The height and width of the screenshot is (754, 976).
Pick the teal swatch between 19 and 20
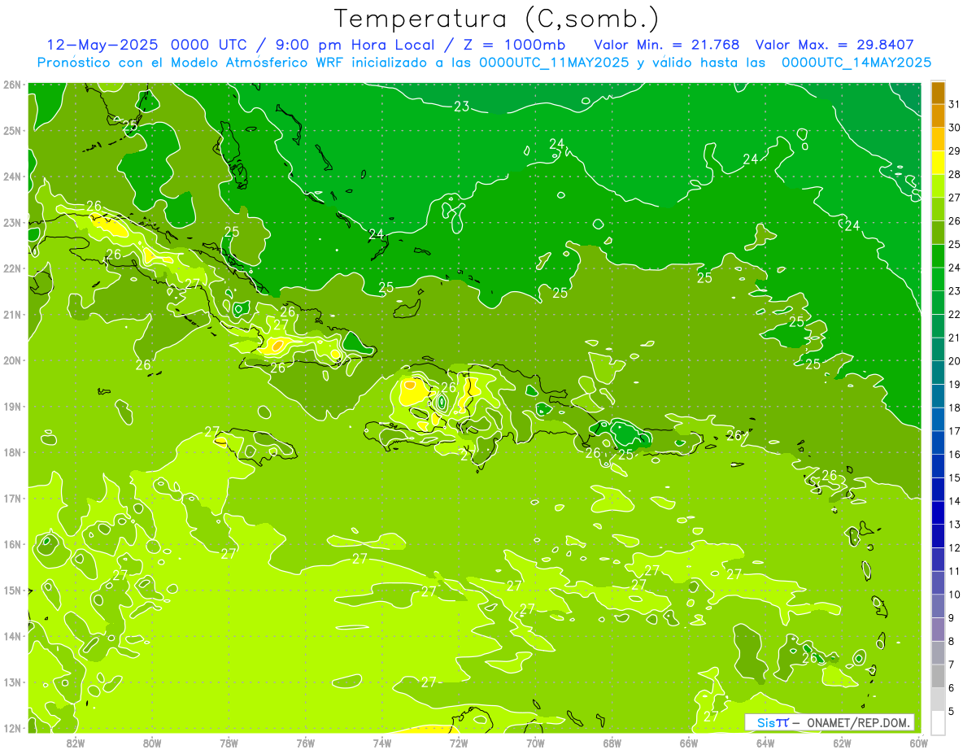coord(938,373)
